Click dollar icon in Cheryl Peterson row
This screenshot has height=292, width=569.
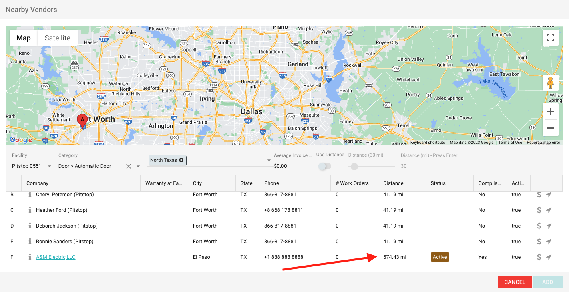[x=539, y=195]
